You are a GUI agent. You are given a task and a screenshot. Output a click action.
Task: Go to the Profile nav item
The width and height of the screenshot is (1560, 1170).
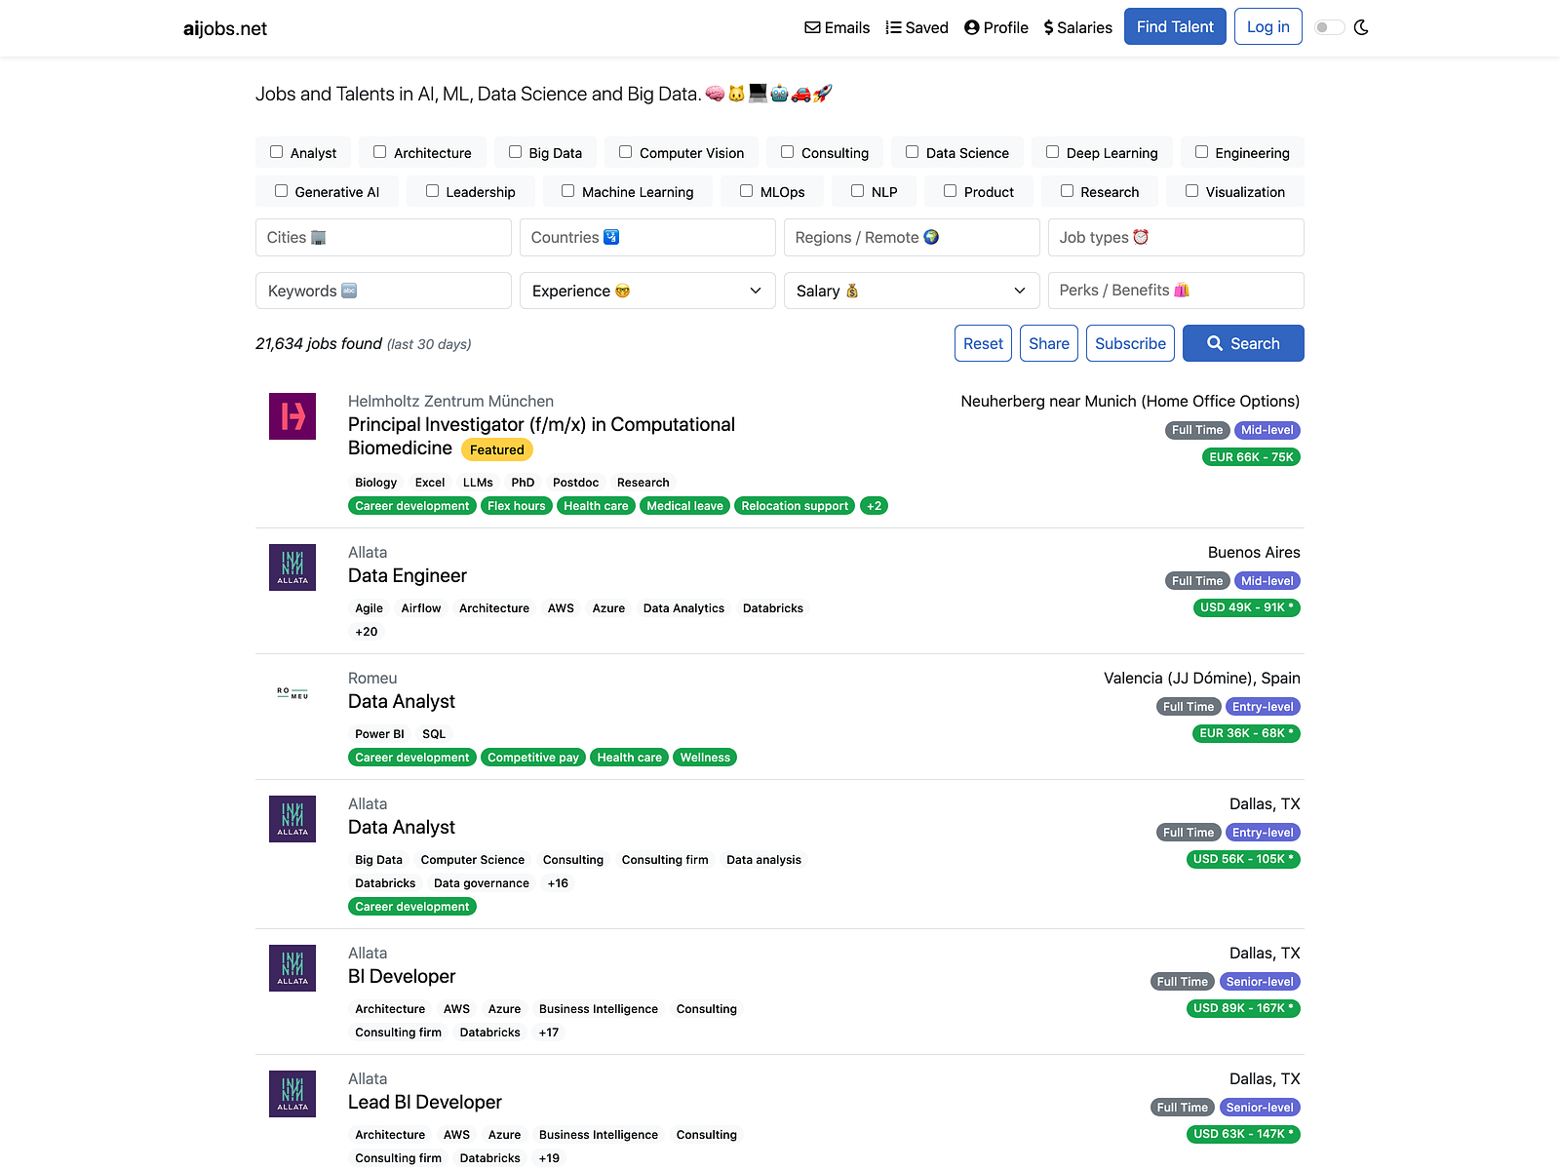click(996, 27)
